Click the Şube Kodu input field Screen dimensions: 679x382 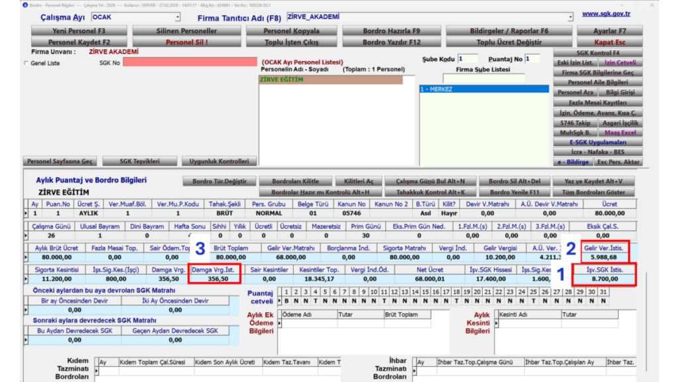[x=467, y=59]
